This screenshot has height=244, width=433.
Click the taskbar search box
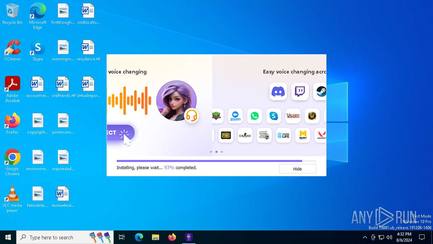[x=66, y=237]
